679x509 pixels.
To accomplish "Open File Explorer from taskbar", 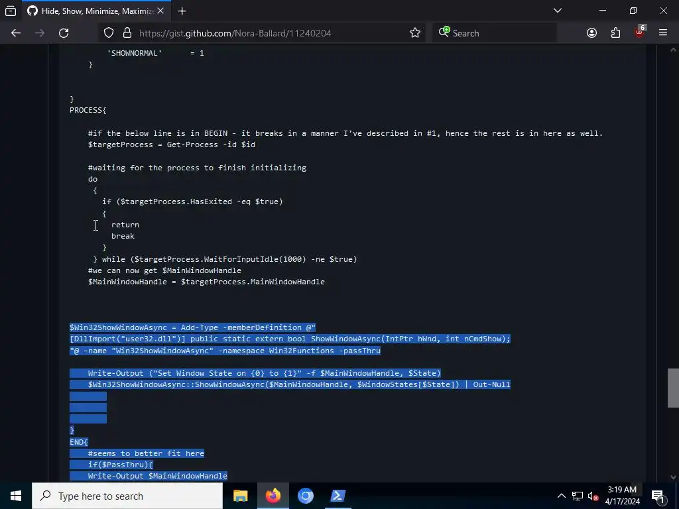I will (240, 496).
